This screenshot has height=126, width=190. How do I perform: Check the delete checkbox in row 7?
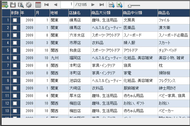(x=15, y=66)
